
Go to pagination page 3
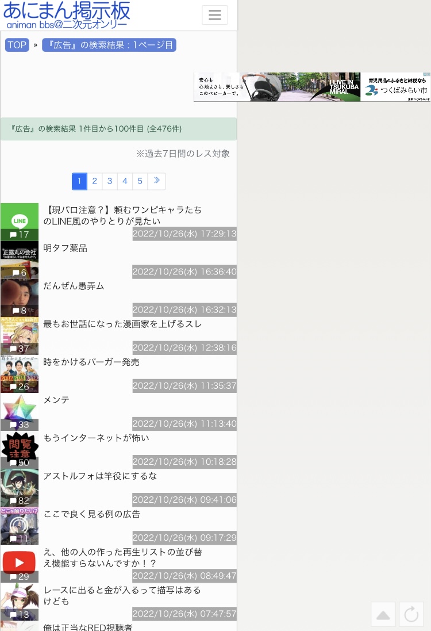coord(110,181)
